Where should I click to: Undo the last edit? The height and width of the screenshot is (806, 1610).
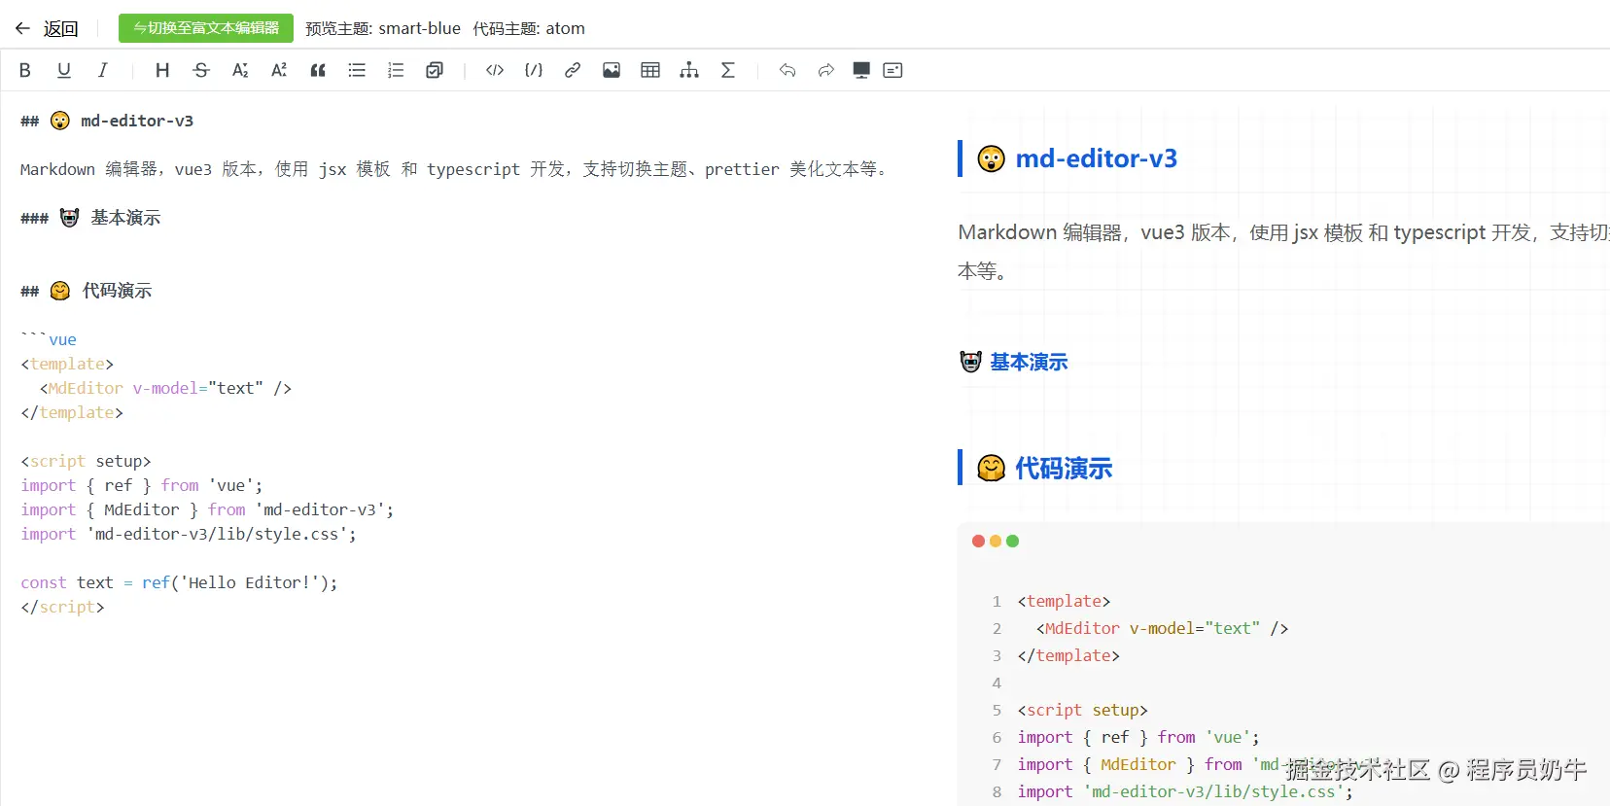pyautogui.click(x=787, y=70)
